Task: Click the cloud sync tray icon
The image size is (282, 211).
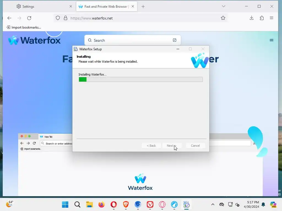Action: click(x=222, y=204)
